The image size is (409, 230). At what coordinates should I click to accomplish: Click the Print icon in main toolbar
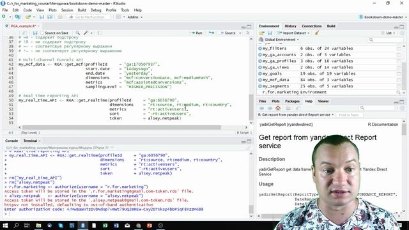[x=60, y=17]
